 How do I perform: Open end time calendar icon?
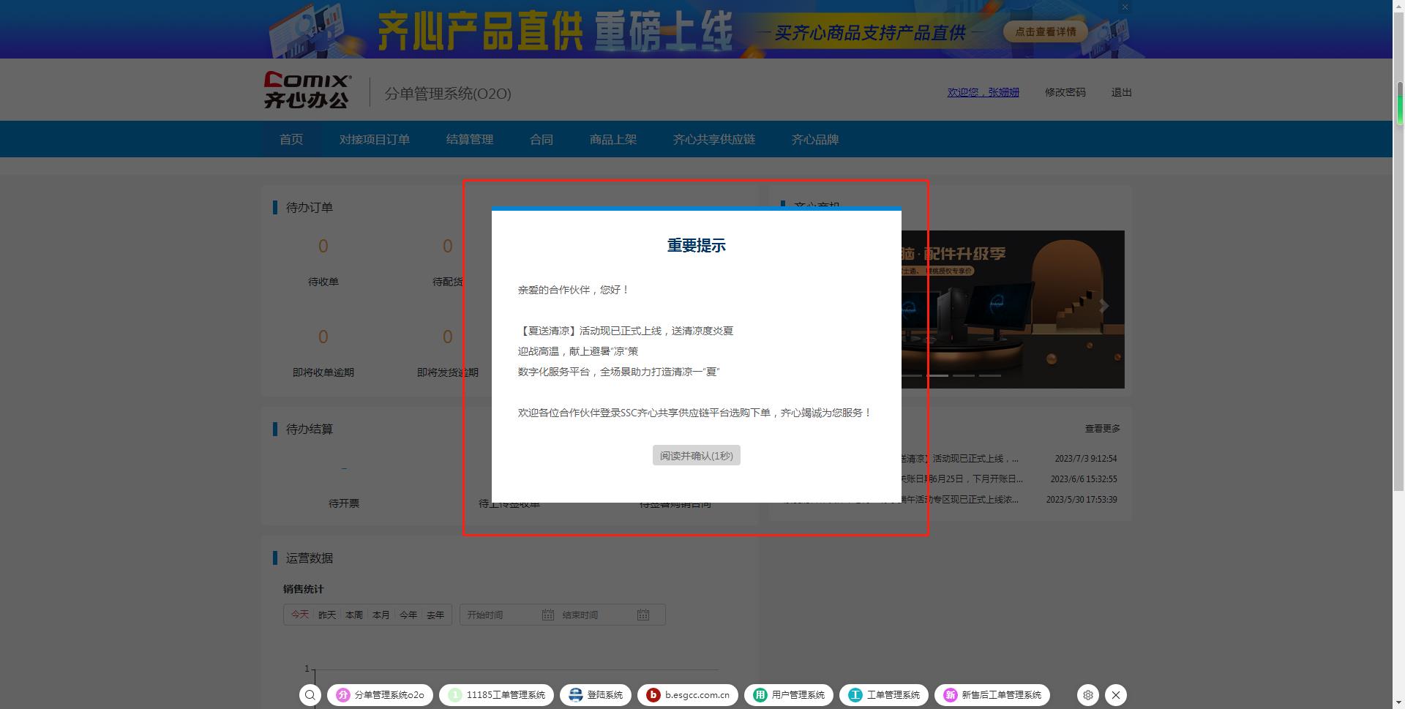(x=642, y=615)
